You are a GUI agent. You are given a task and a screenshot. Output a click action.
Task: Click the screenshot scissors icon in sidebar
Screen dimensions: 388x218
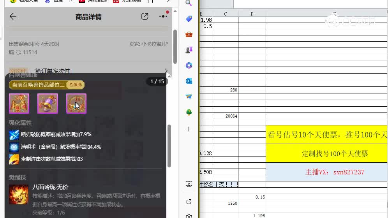pos(189,184)
